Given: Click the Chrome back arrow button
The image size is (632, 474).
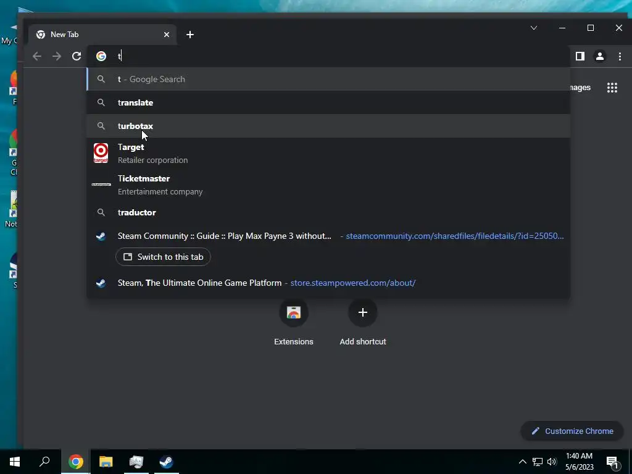Looking at the screenshot, I should click(37, 56).
